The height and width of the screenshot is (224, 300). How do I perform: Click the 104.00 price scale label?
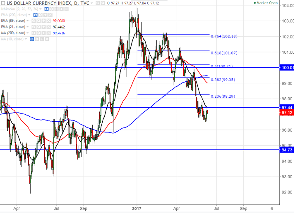[288, 5]
